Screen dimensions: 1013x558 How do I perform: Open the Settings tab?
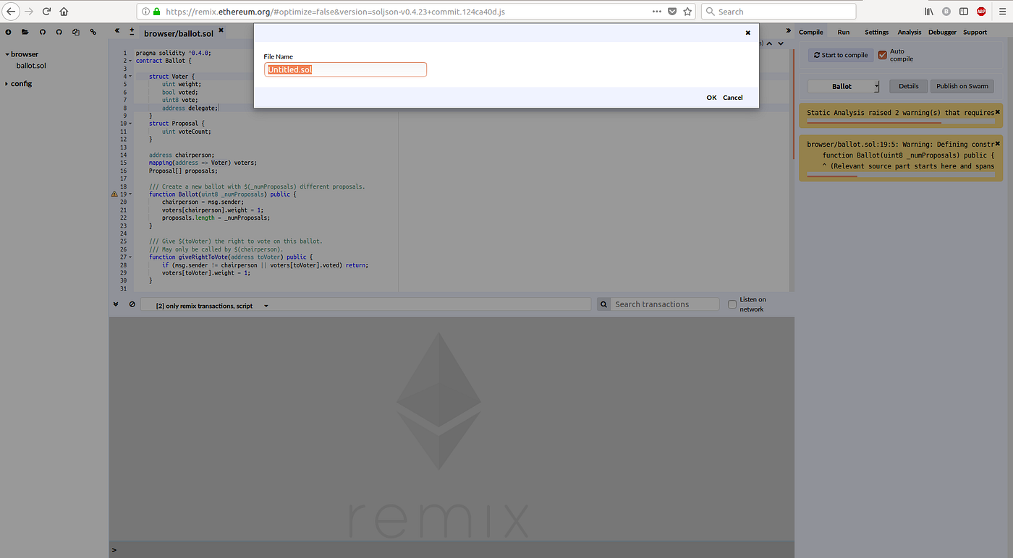tap(876, 32)
